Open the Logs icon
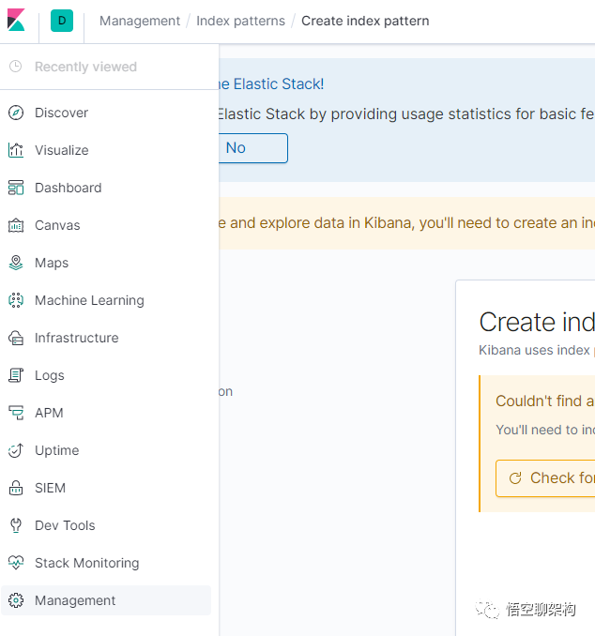Screen dimensions: 595x636 (x=16, y=375)
